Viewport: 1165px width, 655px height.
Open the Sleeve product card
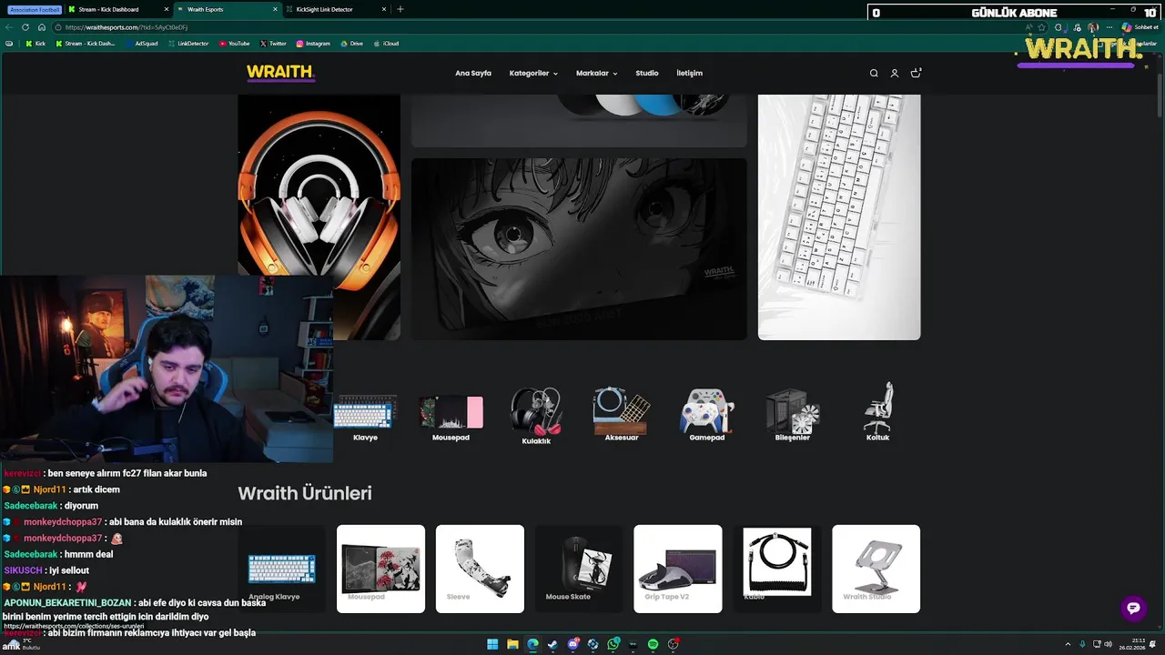(480, 569)
